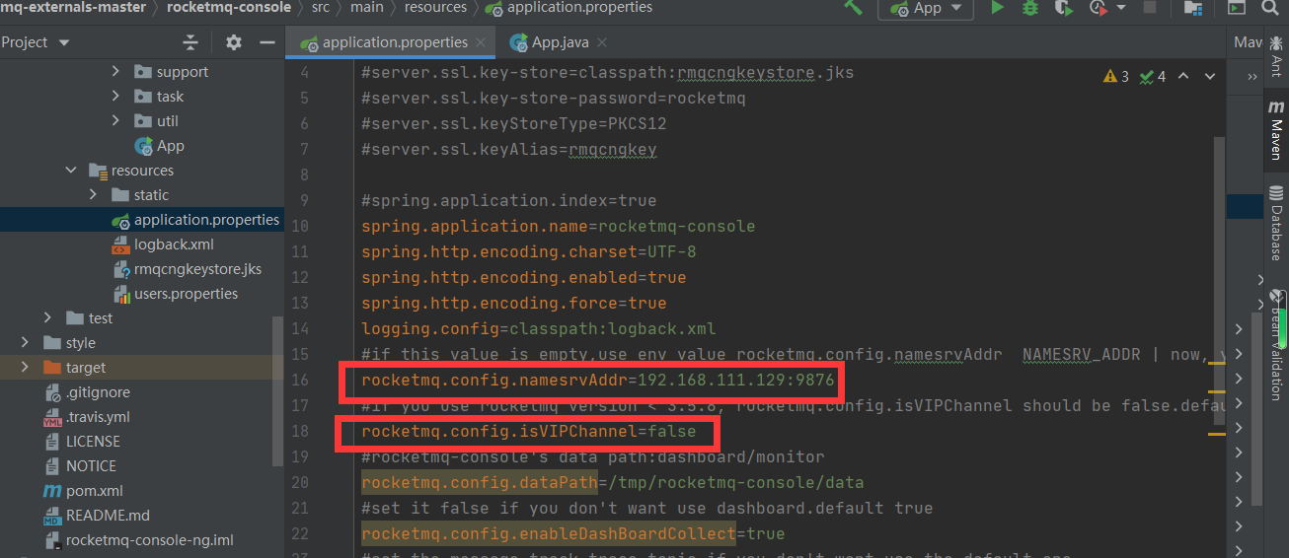Screen dimensions: 1289x558
Task: Open README.md file
Action: pos(97,515)
